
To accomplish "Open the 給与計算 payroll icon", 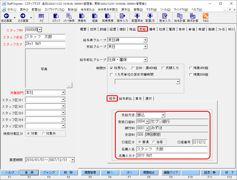I will click(x=180, y=18).
